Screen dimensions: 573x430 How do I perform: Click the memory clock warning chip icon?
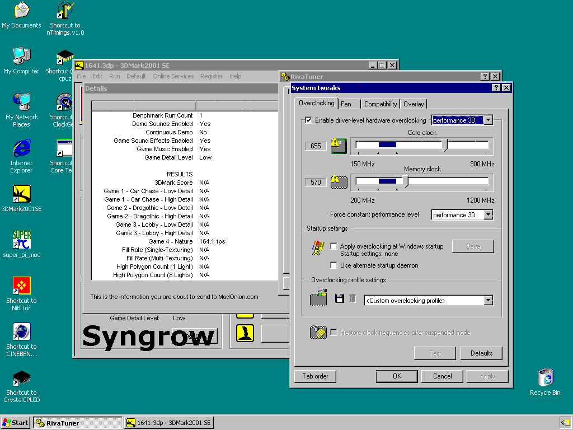click(x=339, y=182)
